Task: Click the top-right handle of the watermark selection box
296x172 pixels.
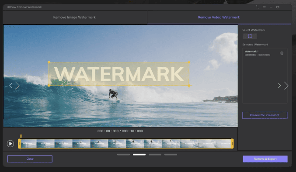Action: (x=189, y=62)
